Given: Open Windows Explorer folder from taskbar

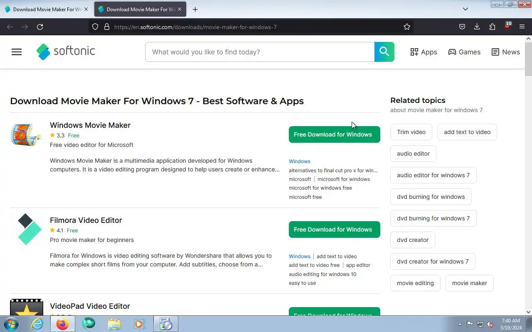Looking at the screenshot, I should coord(114,324).
